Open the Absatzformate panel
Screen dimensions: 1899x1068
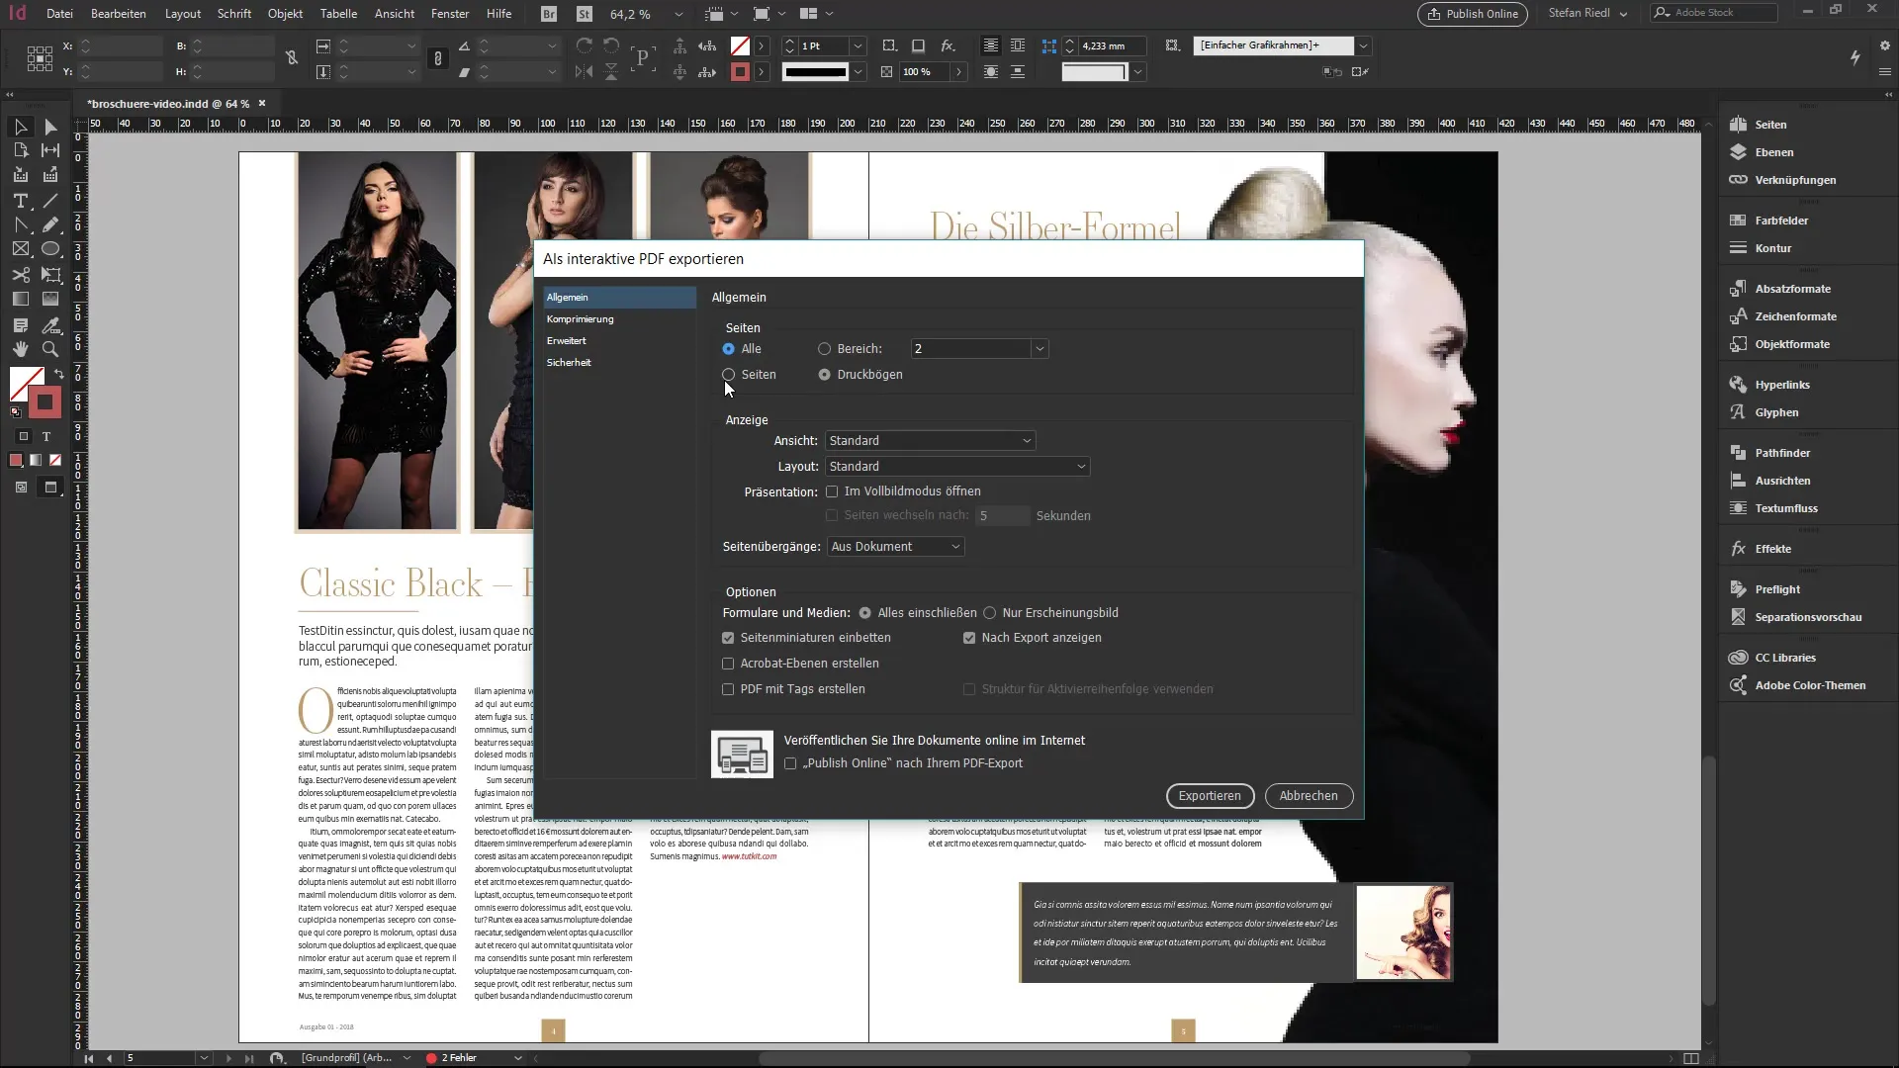1792,289
